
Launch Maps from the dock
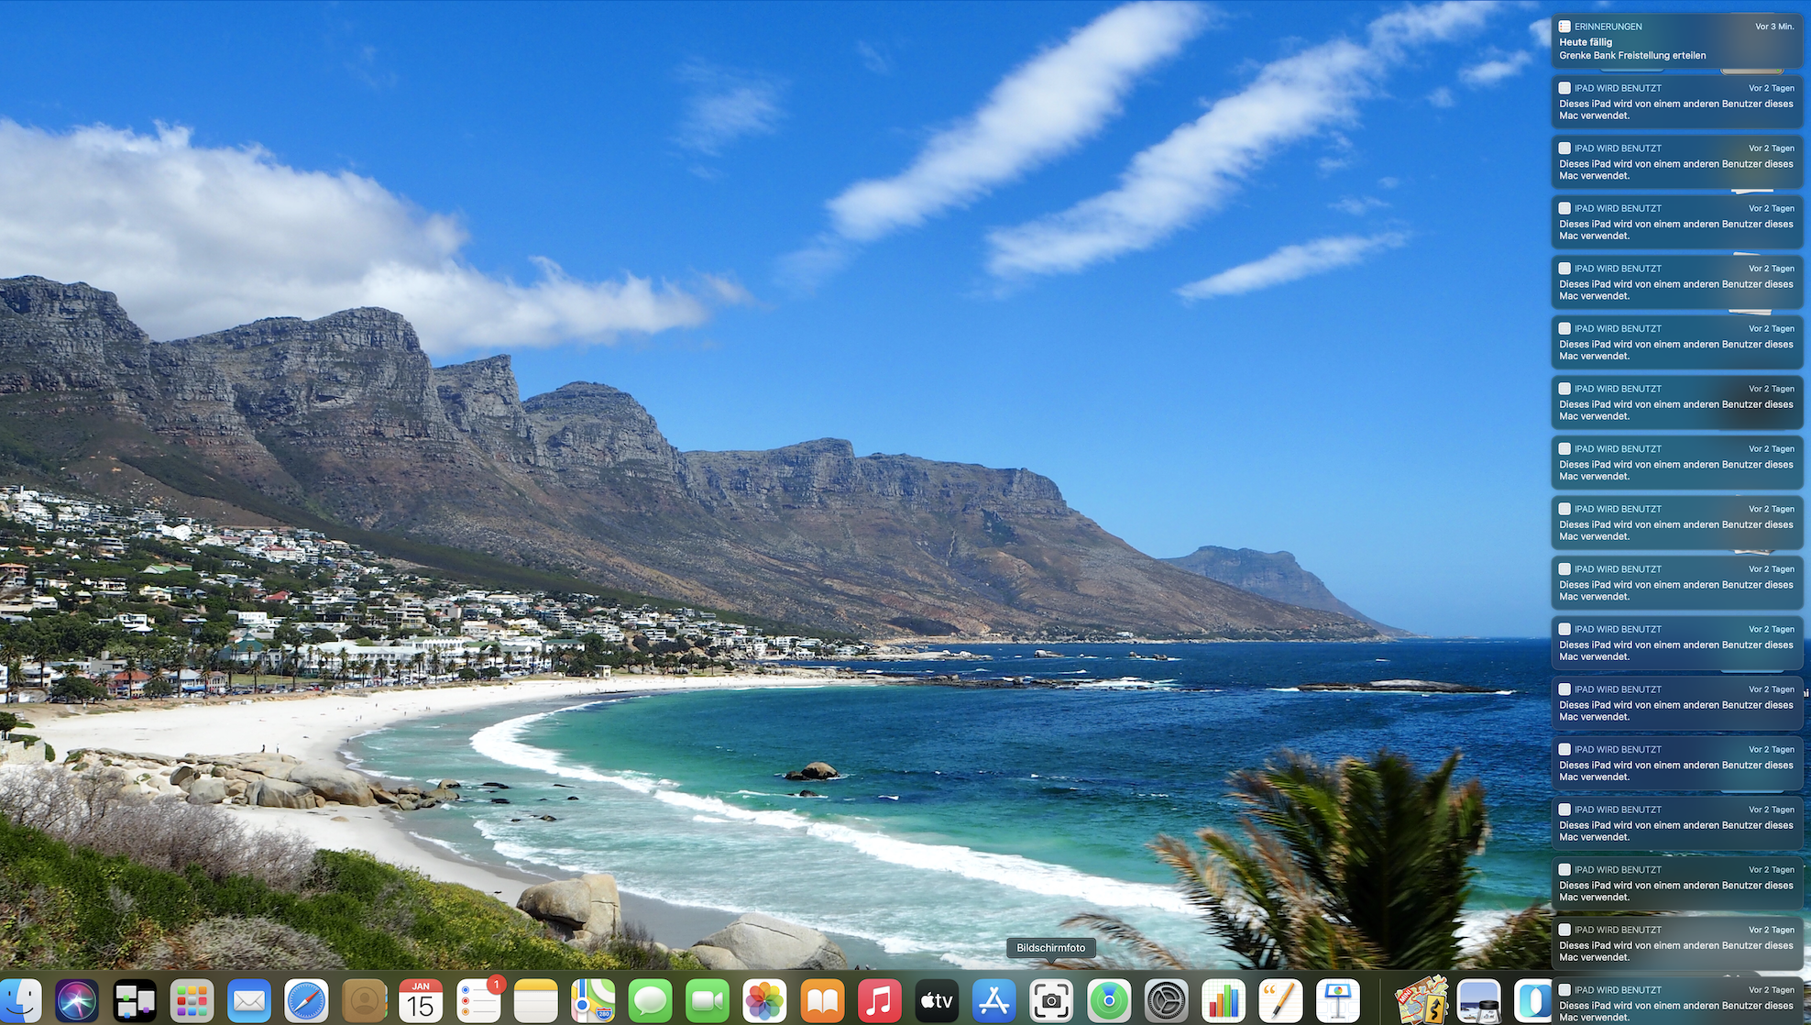coord(593,1000)
